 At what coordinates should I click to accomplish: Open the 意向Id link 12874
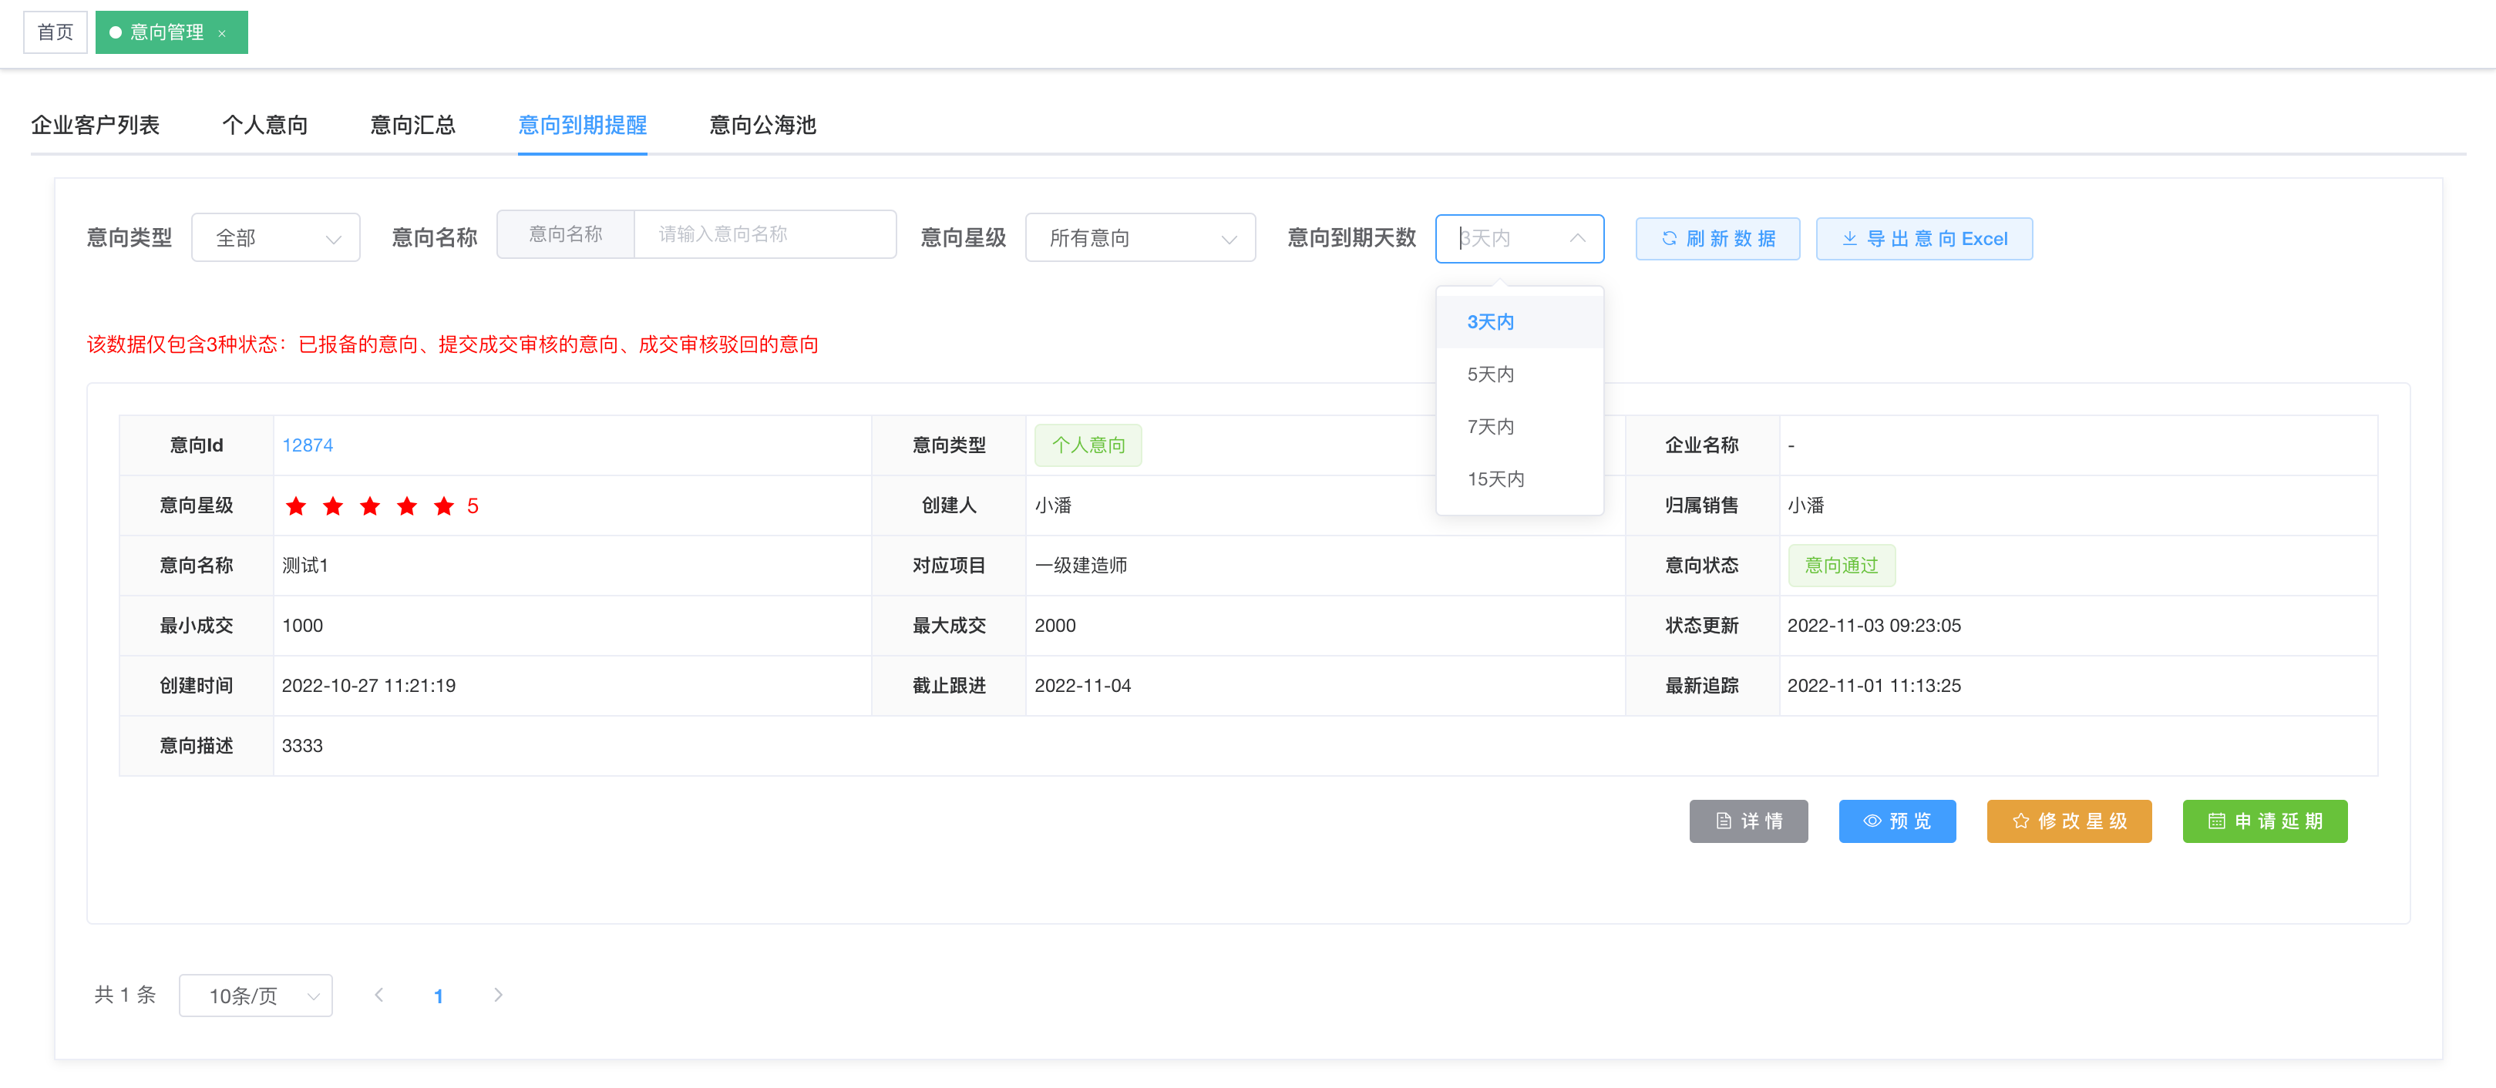pos(306,445)
